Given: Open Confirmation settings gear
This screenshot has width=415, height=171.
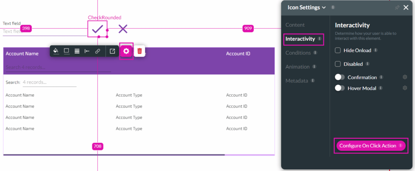Looking at the screenshot, I should coord(404,77).
